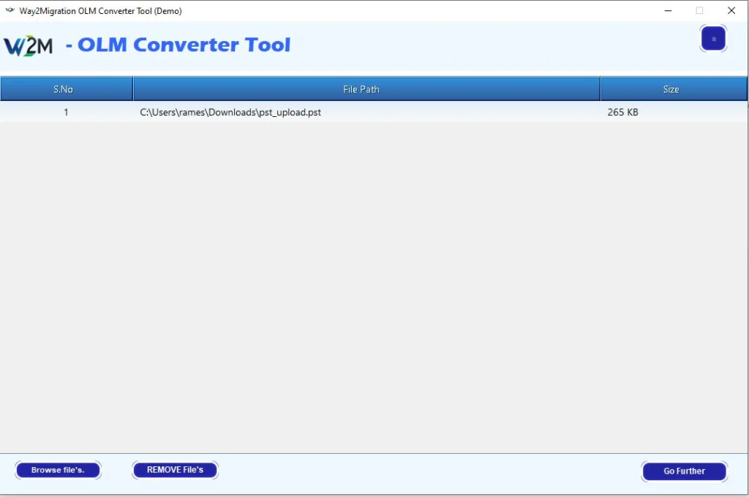
Task: Click the W2M logo
Action: coord(29,46)
